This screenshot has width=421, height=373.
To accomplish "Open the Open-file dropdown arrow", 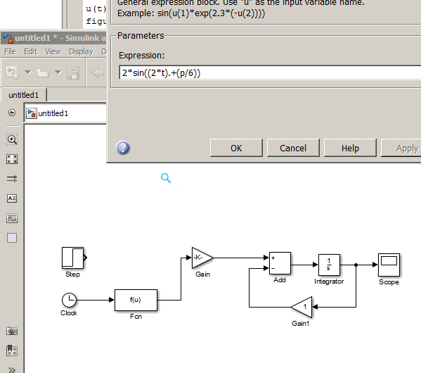I will (58, 72).
